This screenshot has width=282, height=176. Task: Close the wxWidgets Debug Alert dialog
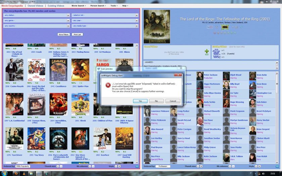178,75
